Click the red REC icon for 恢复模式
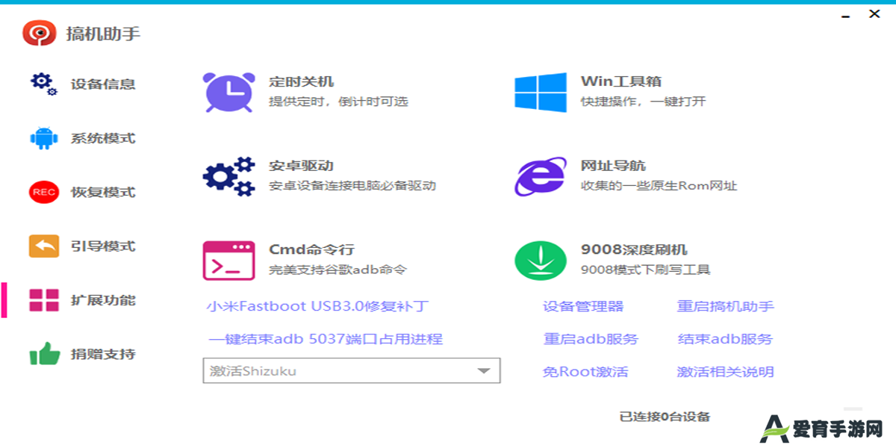896x448 pixels. click(x=43, y=192)
